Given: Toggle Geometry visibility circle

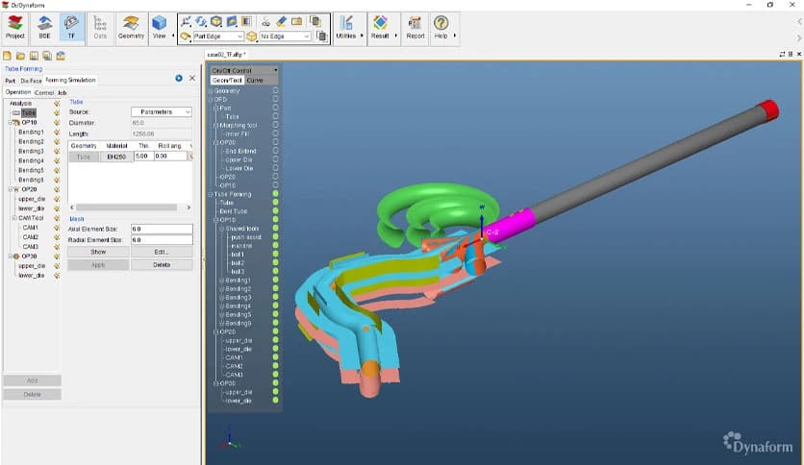Looking at the screenshot, I should pos(275,90).
